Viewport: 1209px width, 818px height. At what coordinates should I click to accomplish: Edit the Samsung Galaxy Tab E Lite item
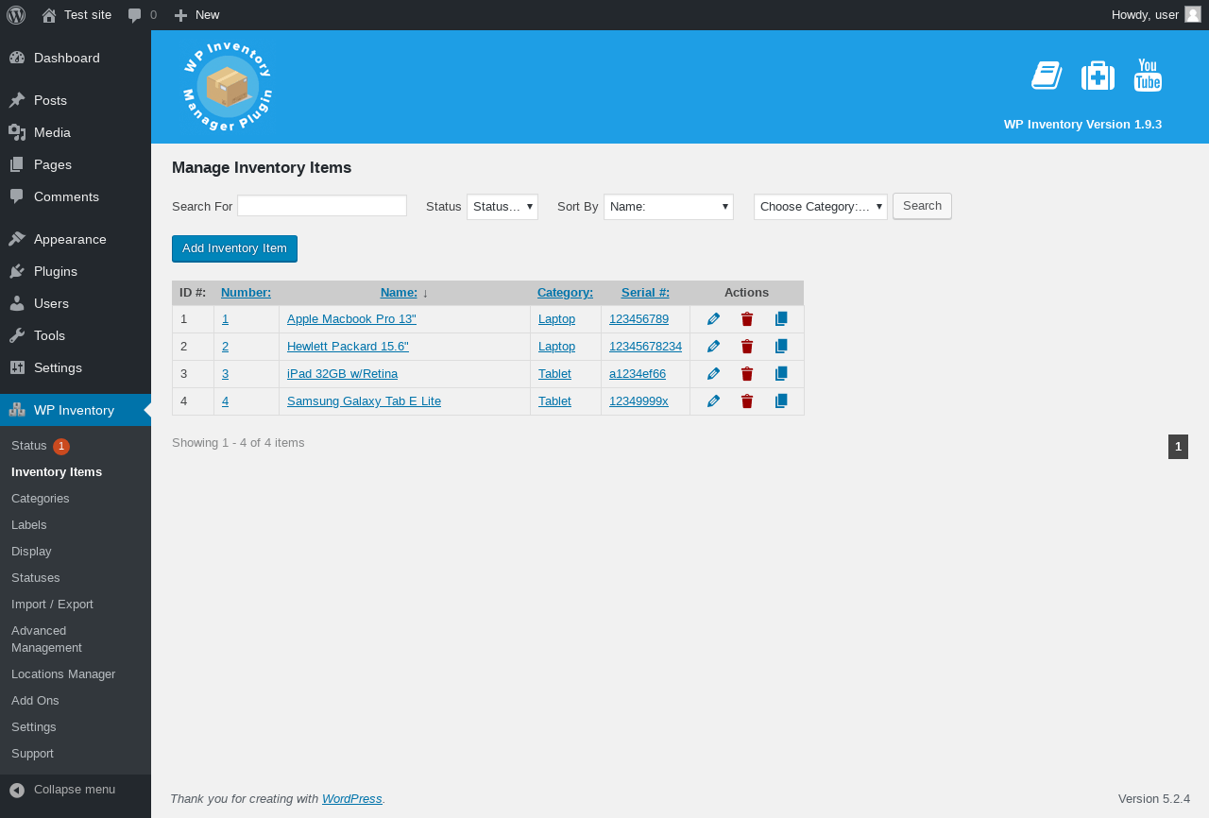coord(713,401)
